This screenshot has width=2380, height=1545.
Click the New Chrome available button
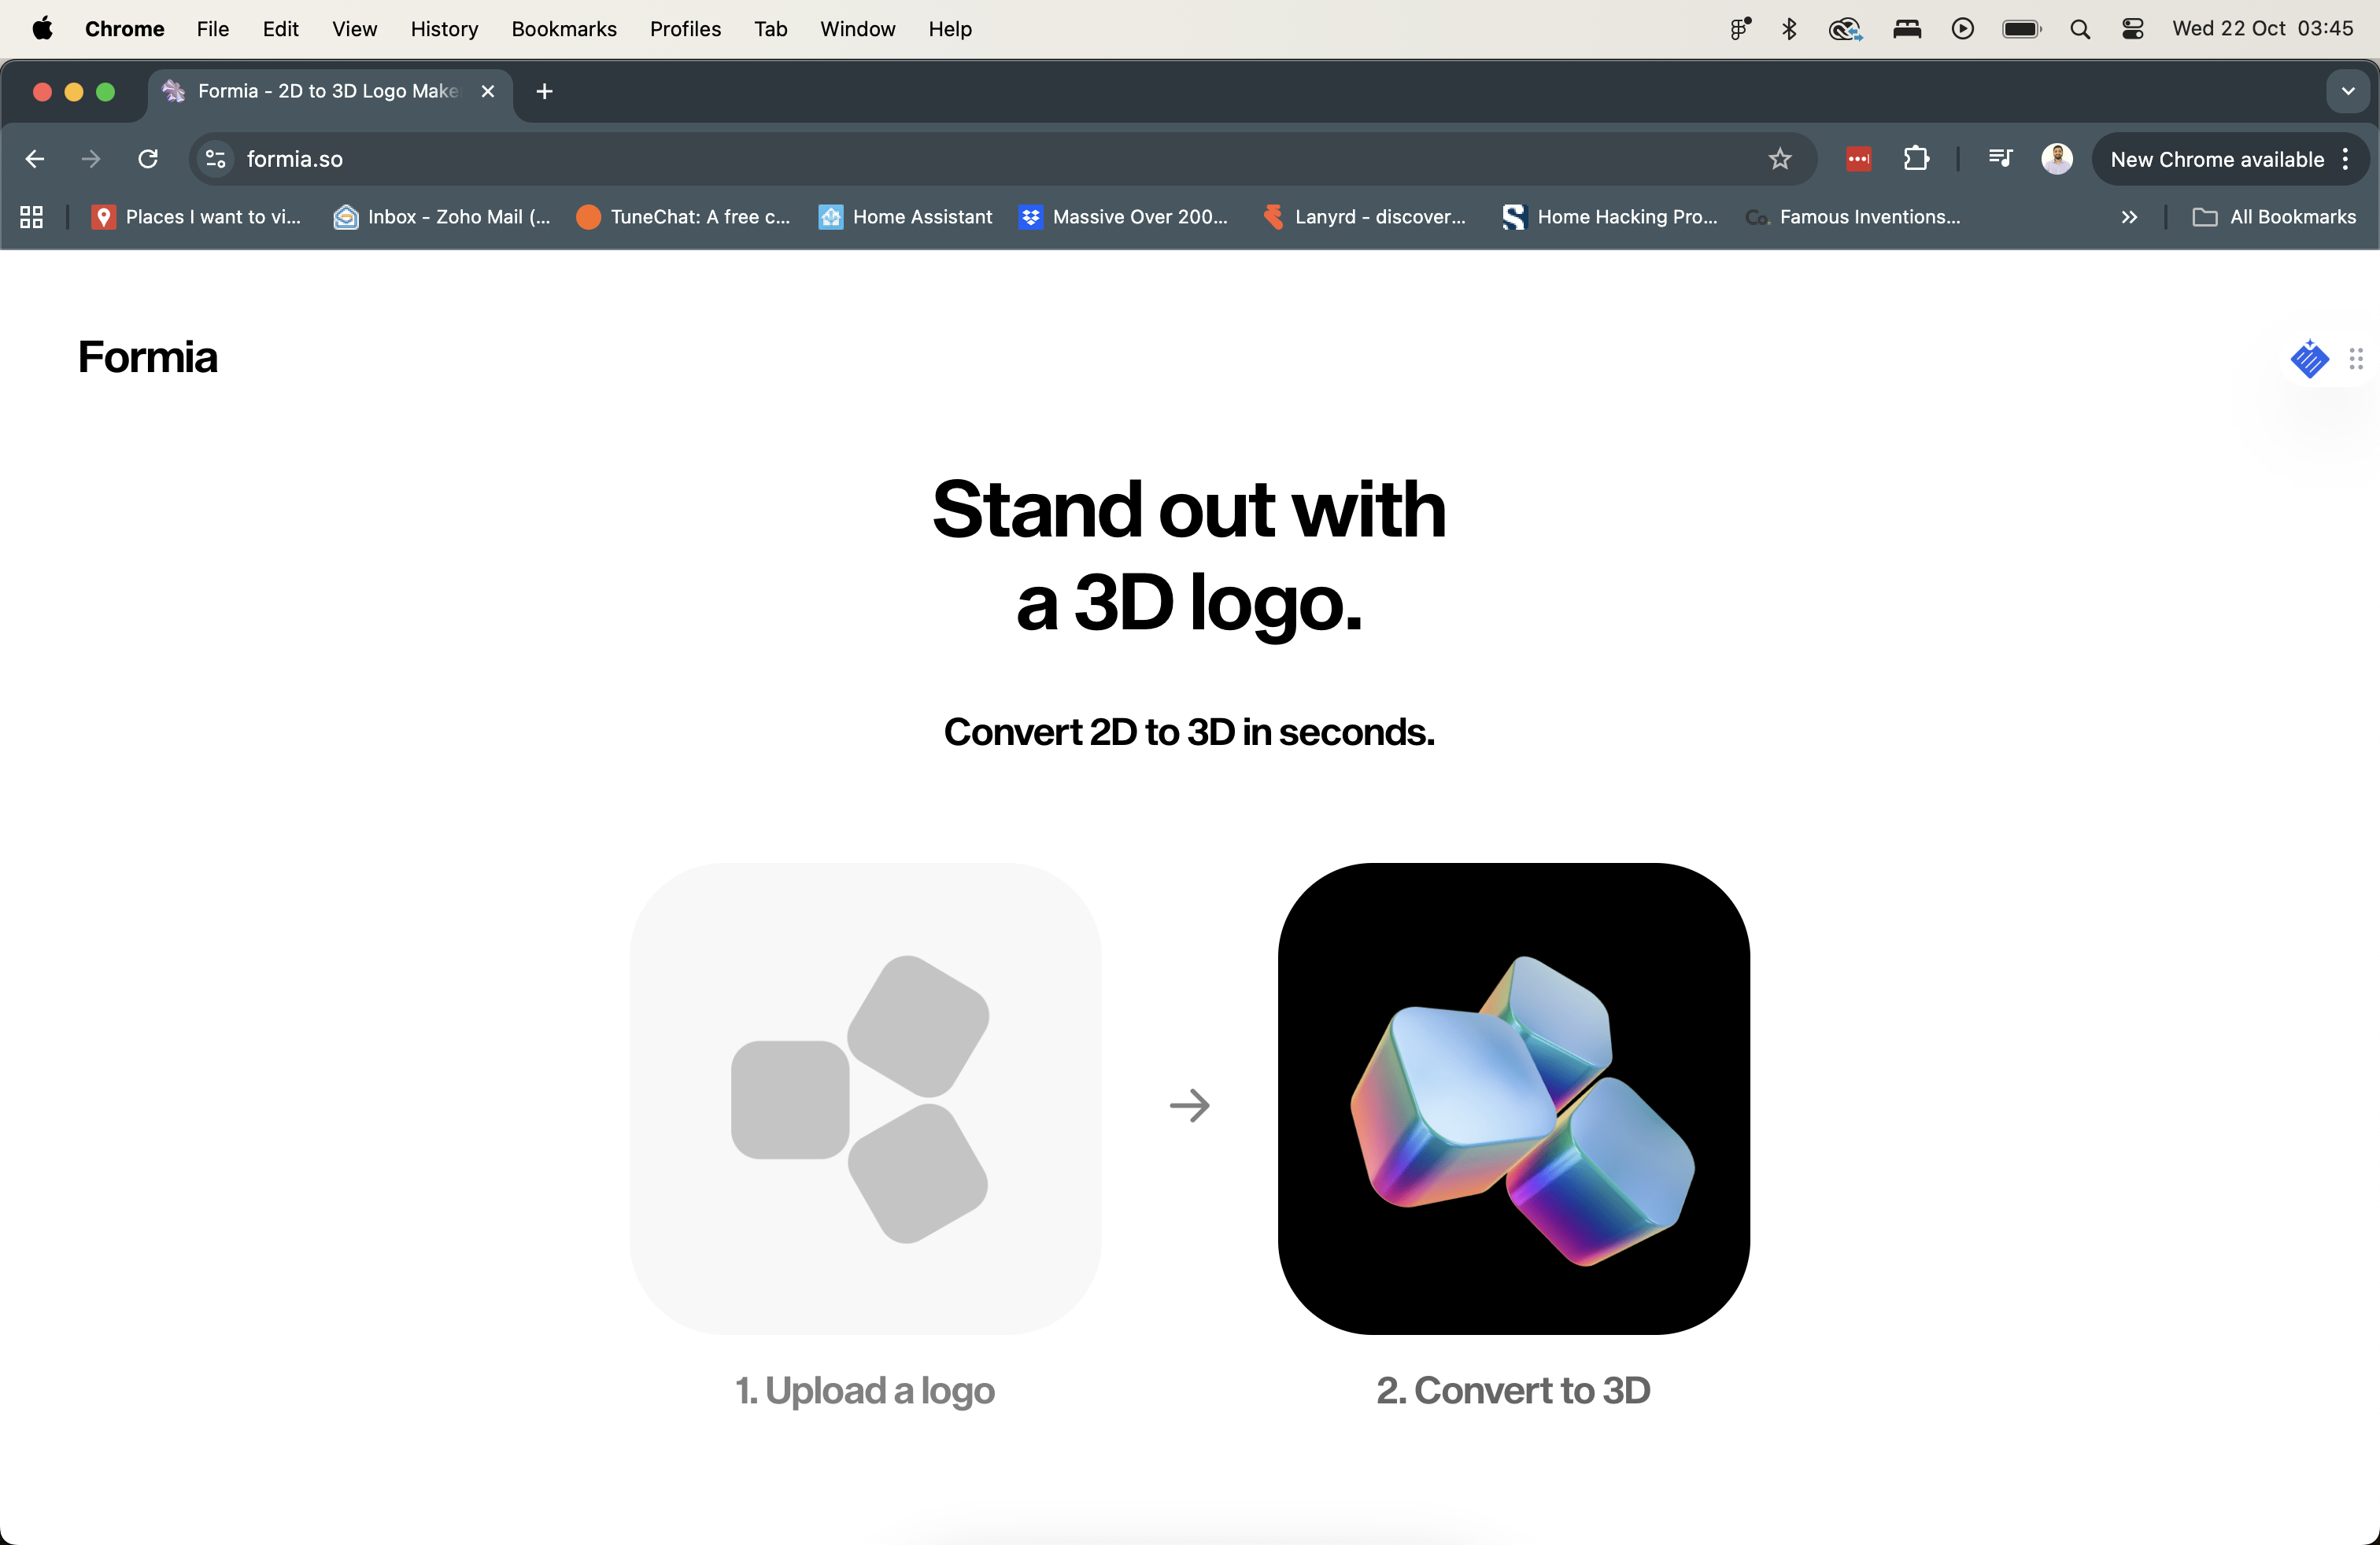(x=2216, y=159)
